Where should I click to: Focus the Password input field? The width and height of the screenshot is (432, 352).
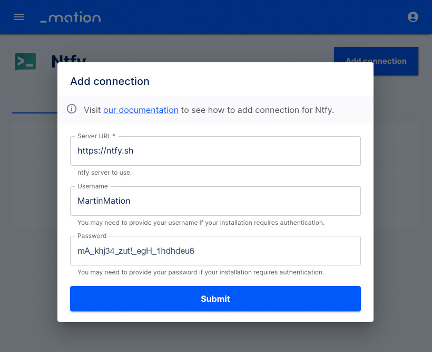(x=215, y=251)
